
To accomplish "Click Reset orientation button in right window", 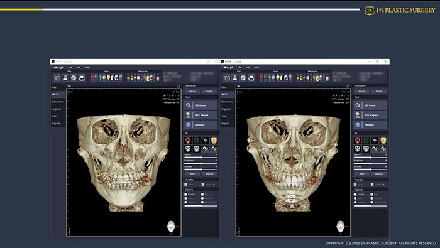I will pyautogui.click(x=379, y=92).
